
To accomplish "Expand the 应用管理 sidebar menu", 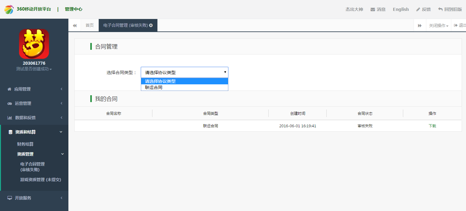I will coord(34,89).
